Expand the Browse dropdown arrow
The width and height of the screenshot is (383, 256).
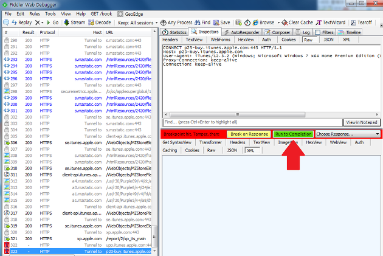click(278, 22)
